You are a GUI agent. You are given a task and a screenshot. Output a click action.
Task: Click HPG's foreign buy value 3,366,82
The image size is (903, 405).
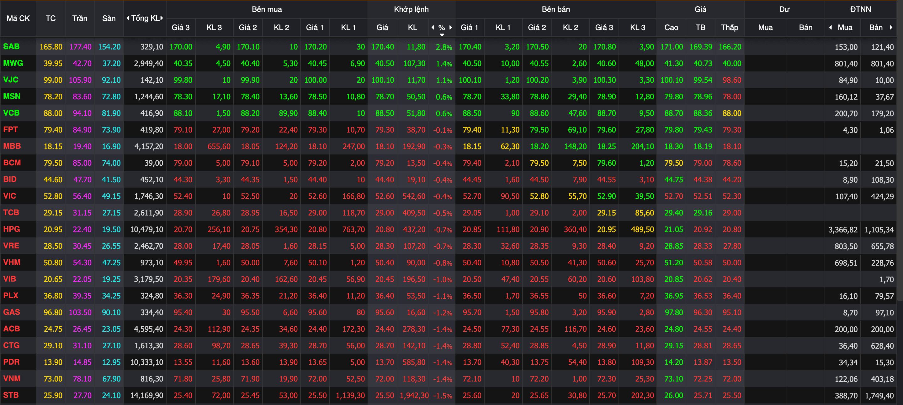click(843, 230)
